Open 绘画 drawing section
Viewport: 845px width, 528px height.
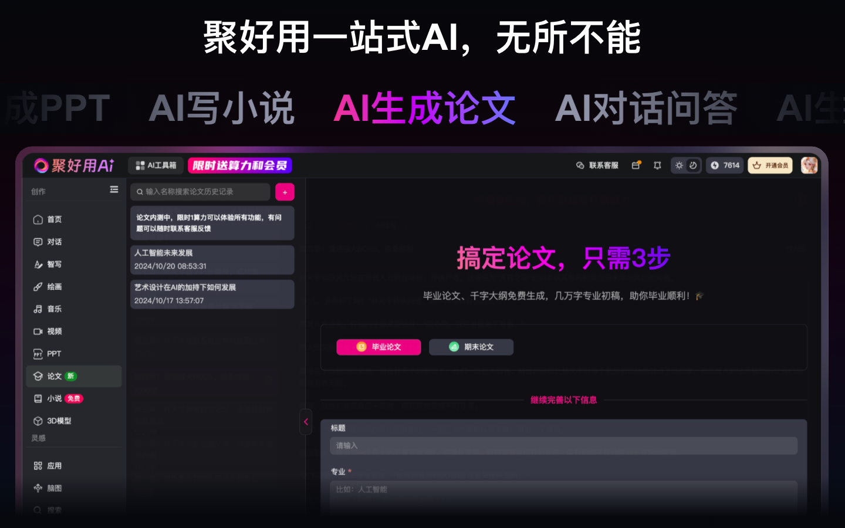(x=74, y=286)
